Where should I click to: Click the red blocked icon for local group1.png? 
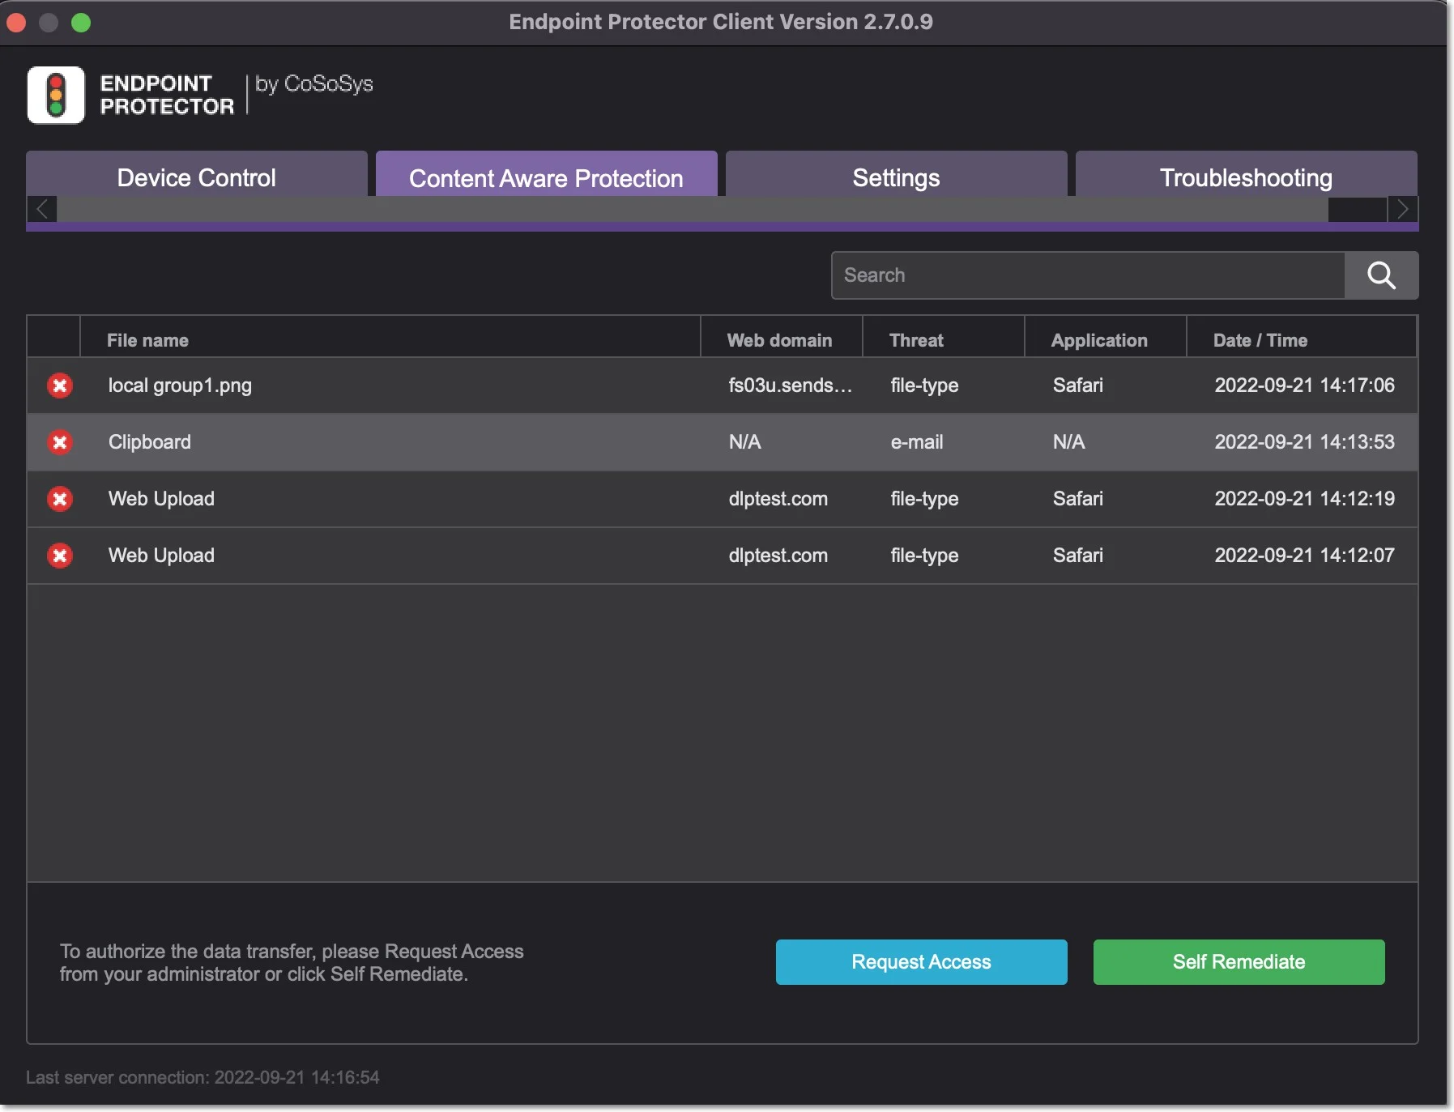click(x=60, y=386)
